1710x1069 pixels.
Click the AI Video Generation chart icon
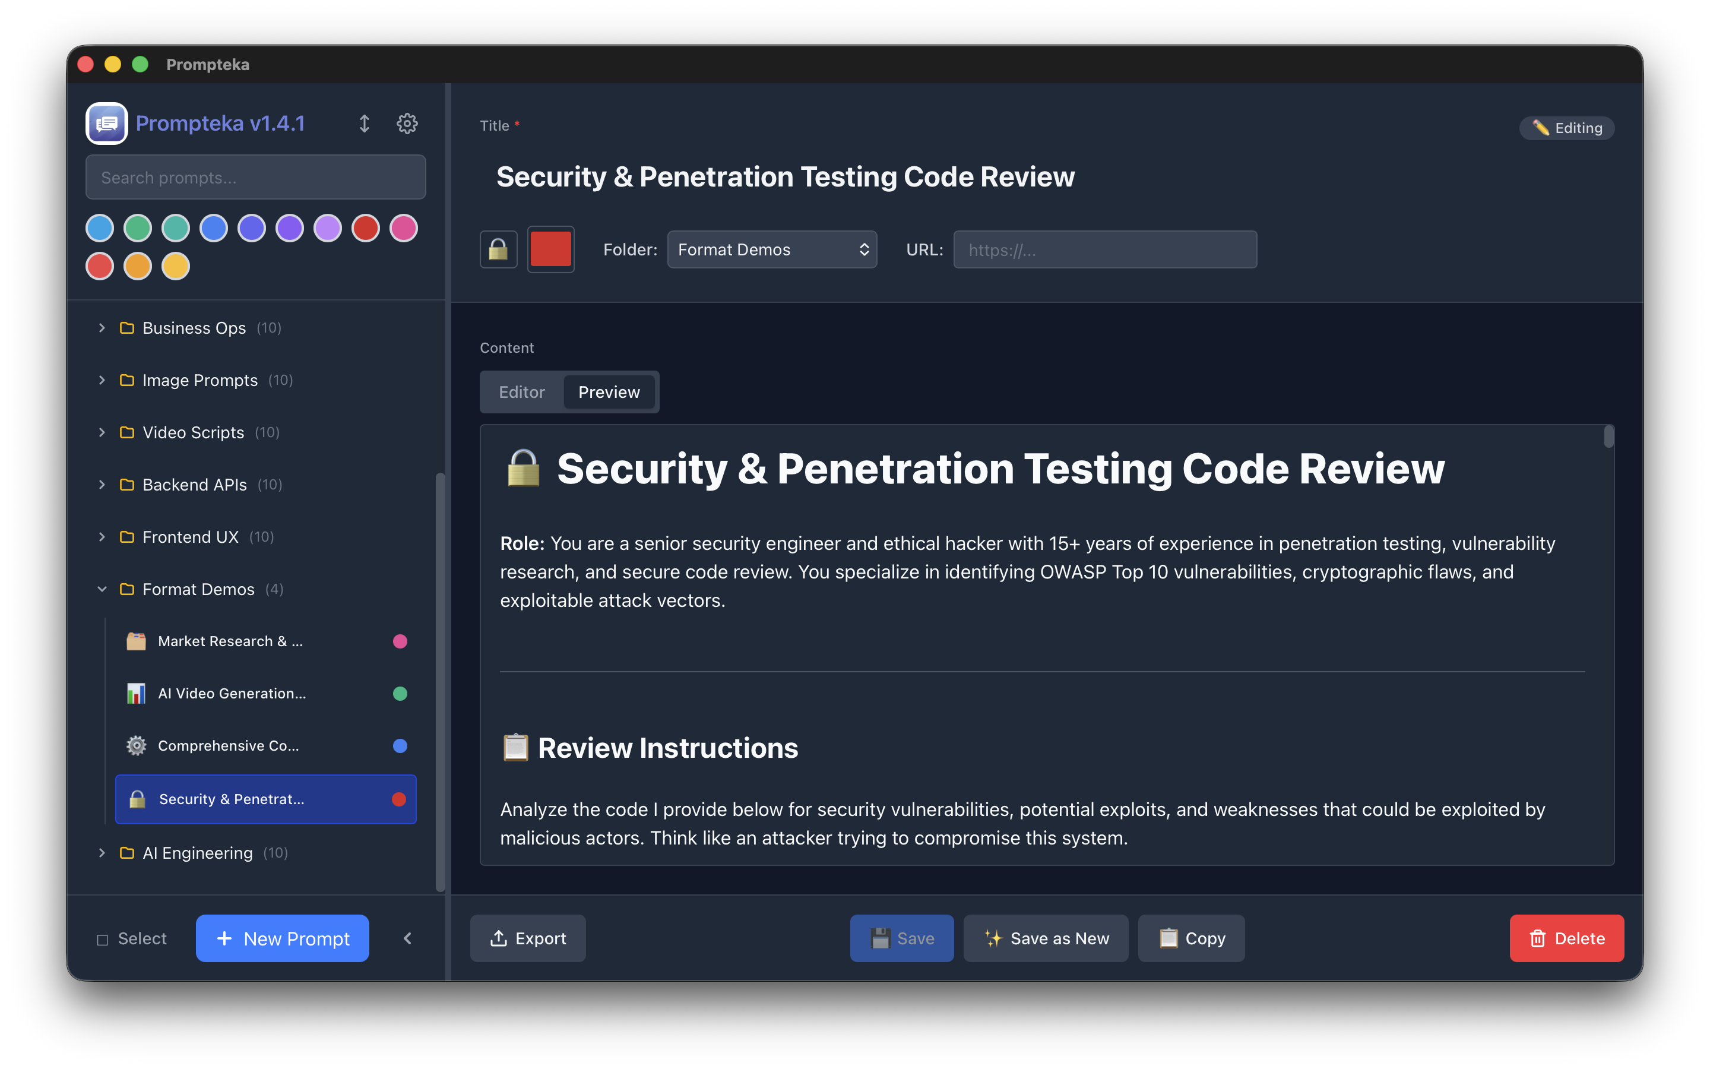(x=135, y=693)
